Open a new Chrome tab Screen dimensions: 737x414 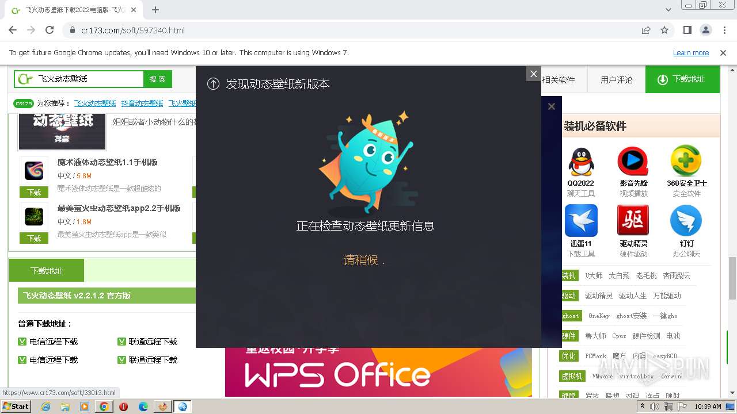[155, 10]
